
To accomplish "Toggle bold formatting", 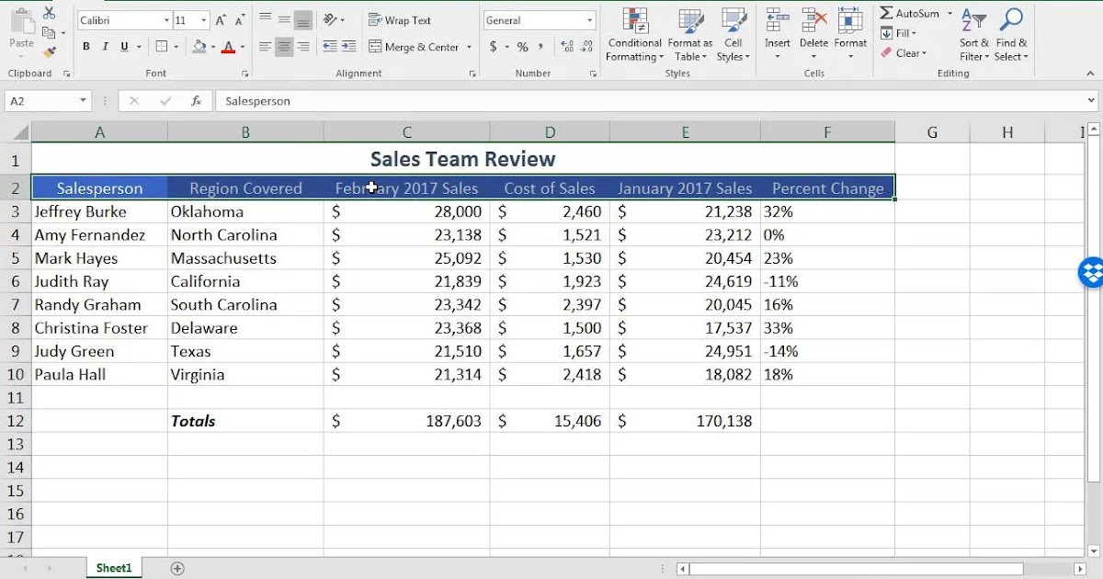I will (x=85, y=45).
